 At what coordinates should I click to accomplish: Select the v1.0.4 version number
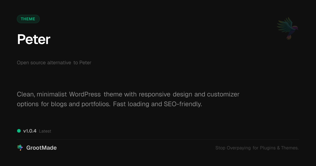coord(30,131)
